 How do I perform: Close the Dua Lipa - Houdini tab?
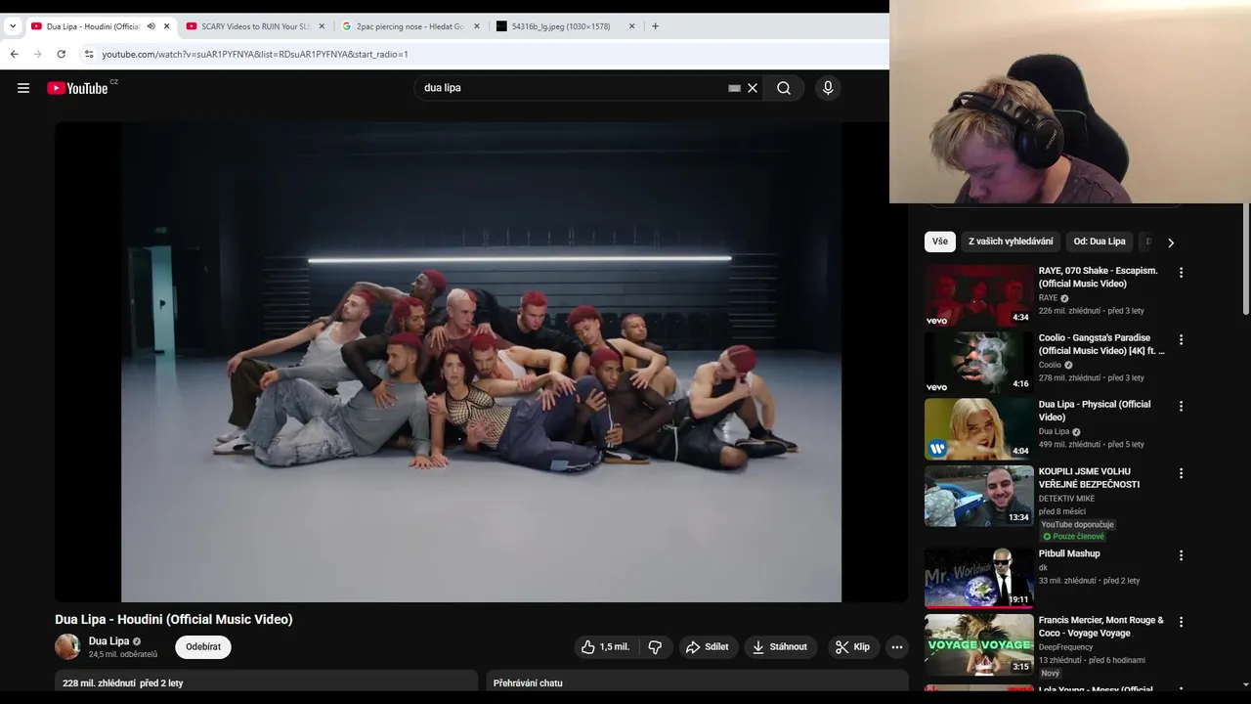pos(167,26)
